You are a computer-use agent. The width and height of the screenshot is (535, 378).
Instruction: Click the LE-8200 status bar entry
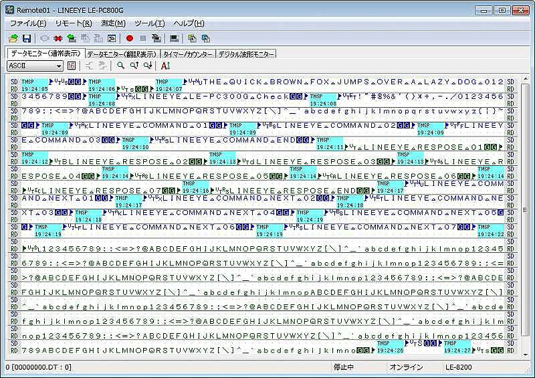[x=458, y=367]
